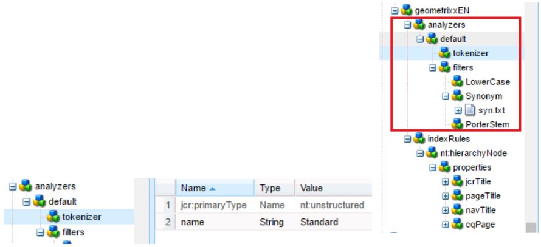541x247 pixels.
Task: Select the tokenizer icon in right tree
Action: point(445,53)
